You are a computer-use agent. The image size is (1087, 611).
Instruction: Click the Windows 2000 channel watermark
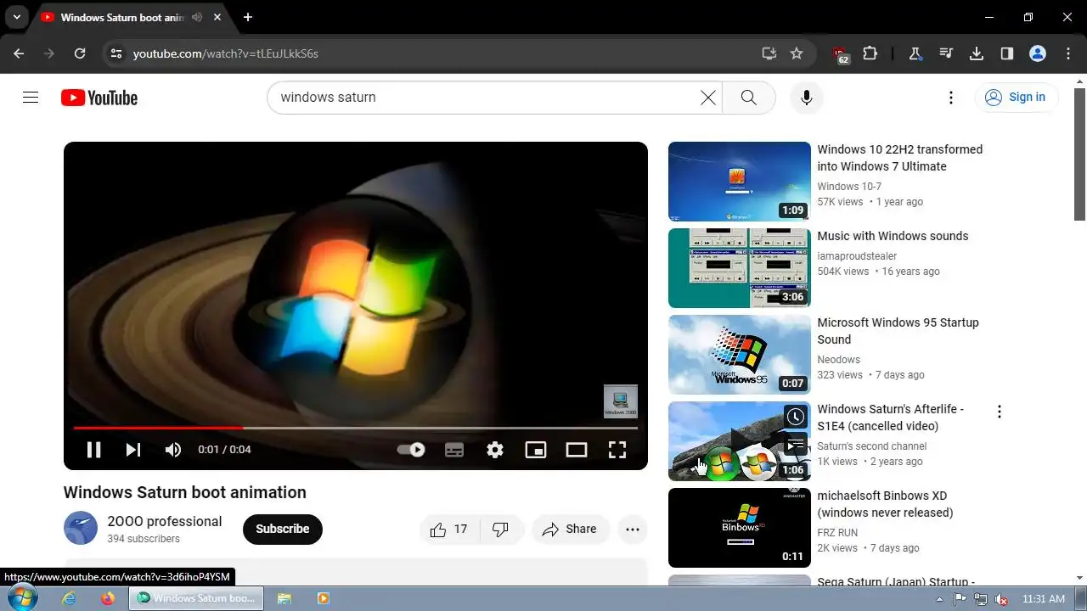[x=621, y=401]
